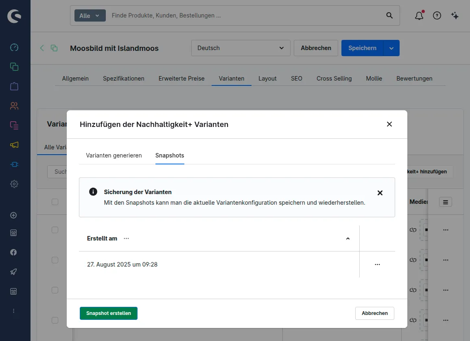Switch to the Bewertungen tab
This screenshot has height=341, width=470.
coord(414,79)
